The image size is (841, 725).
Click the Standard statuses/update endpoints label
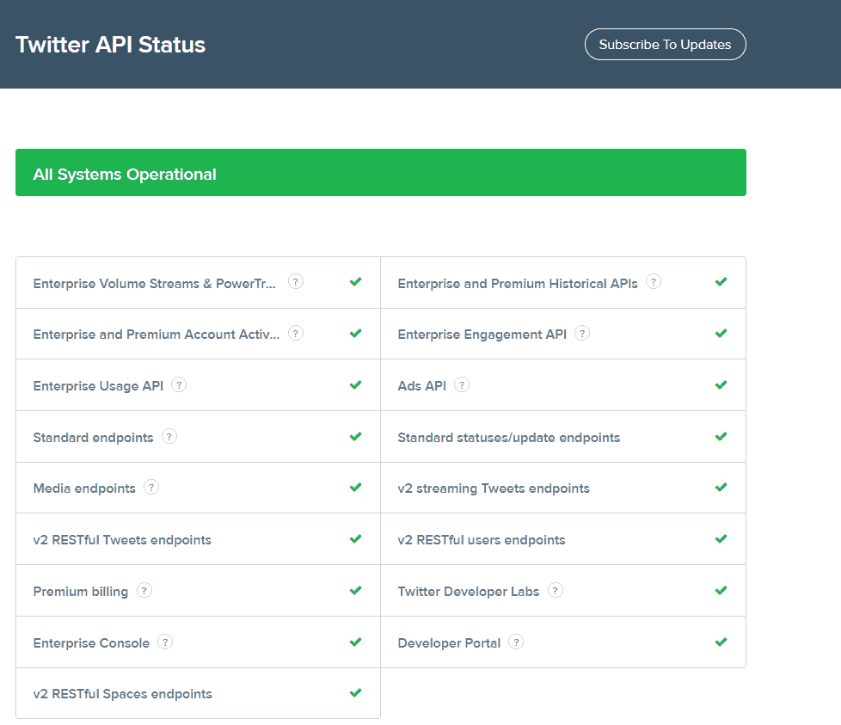508,438
